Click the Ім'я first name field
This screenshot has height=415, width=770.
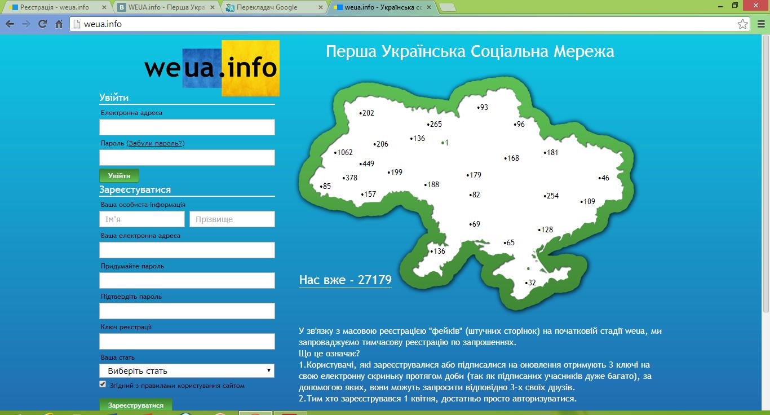142,219
